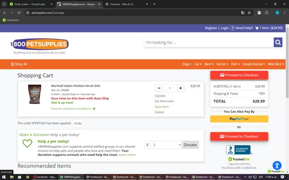
Task: Expand the Fish category menu
Action: click(235, 64)
